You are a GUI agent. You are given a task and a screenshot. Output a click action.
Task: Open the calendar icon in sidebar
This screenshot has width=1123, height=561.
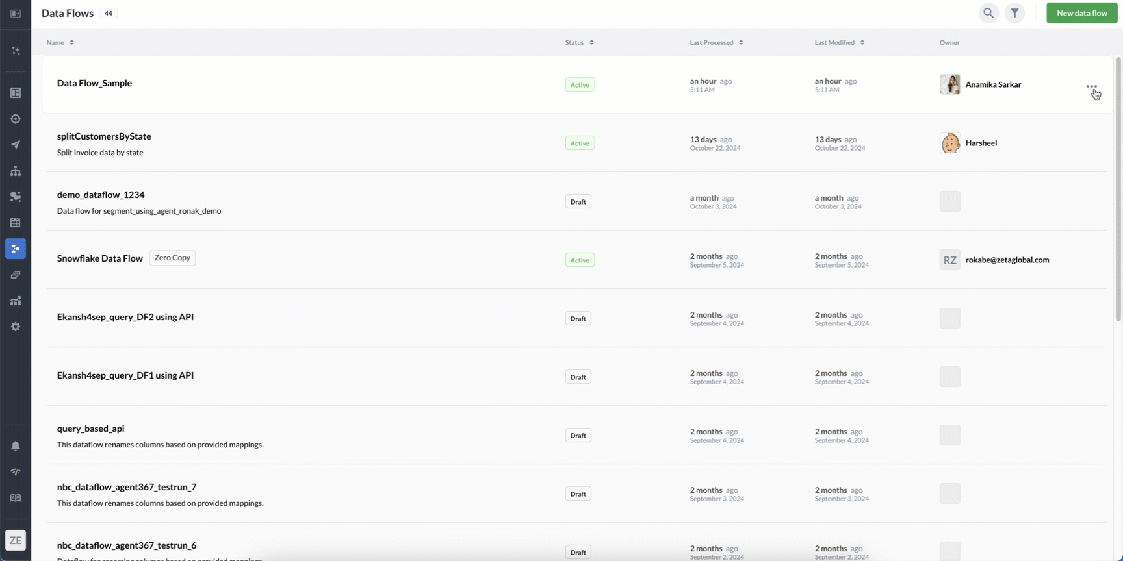click(x=16, y=223)
